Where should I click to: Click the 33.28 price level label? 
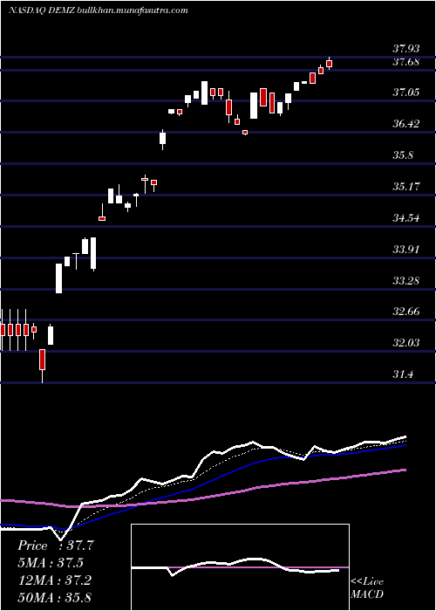click(x=406, y=280)
